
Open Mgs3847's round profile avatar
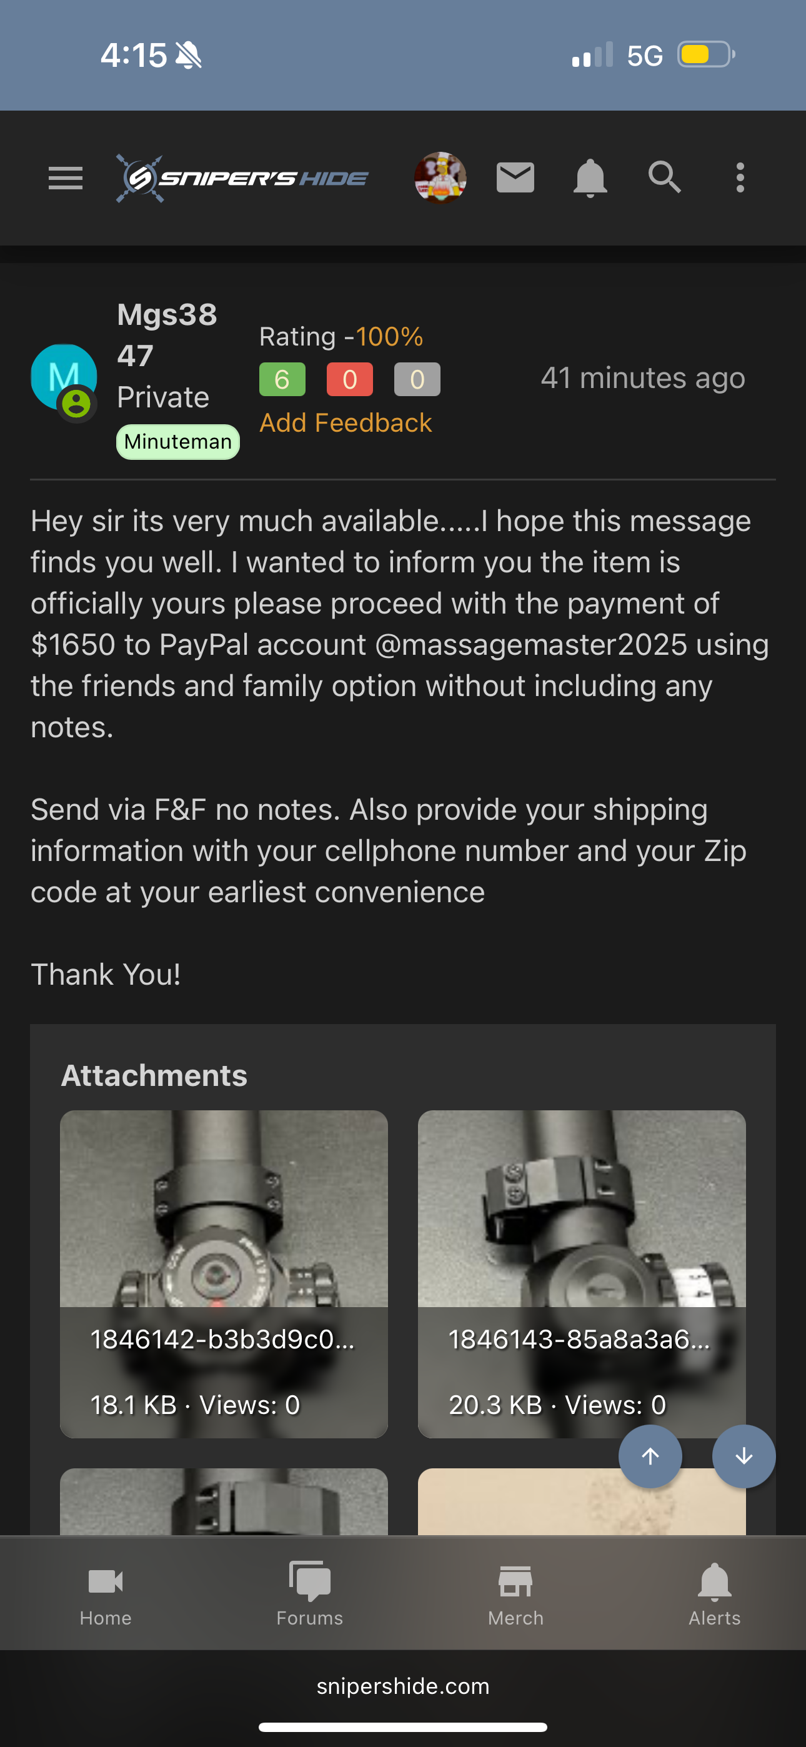(x=64, y=378)
